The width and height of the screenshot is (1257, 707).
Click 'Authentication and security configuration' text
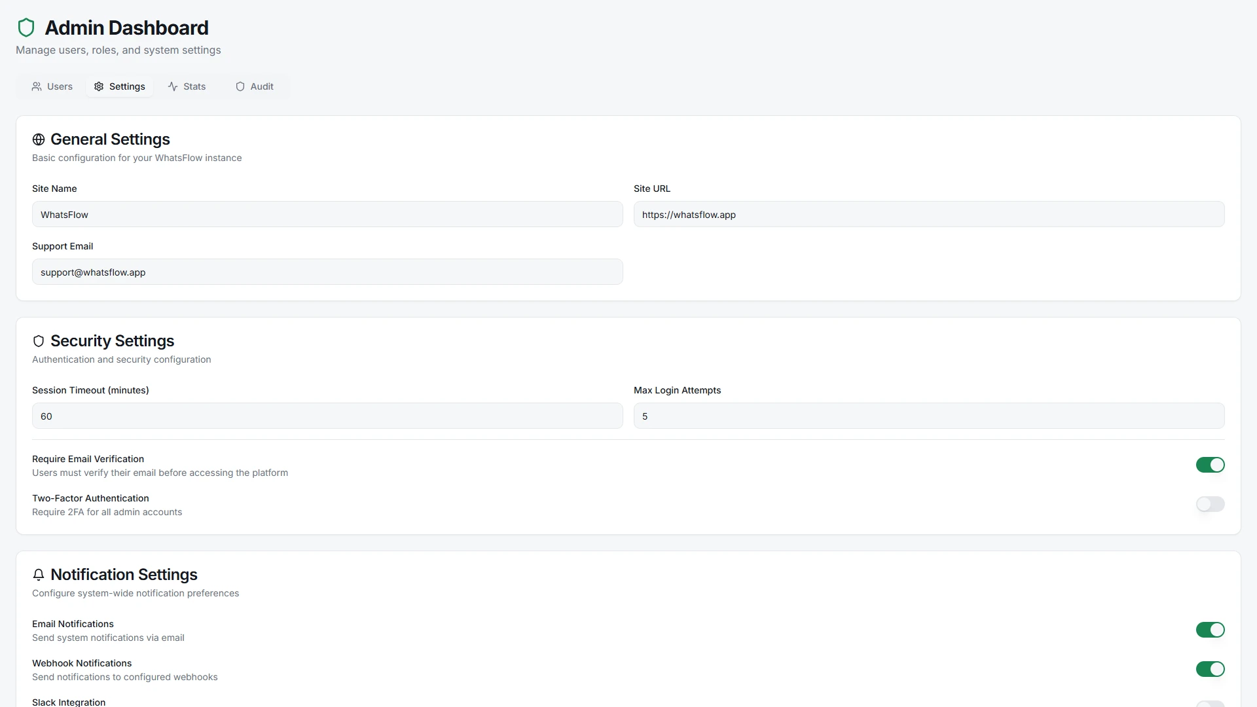(121, 359)
